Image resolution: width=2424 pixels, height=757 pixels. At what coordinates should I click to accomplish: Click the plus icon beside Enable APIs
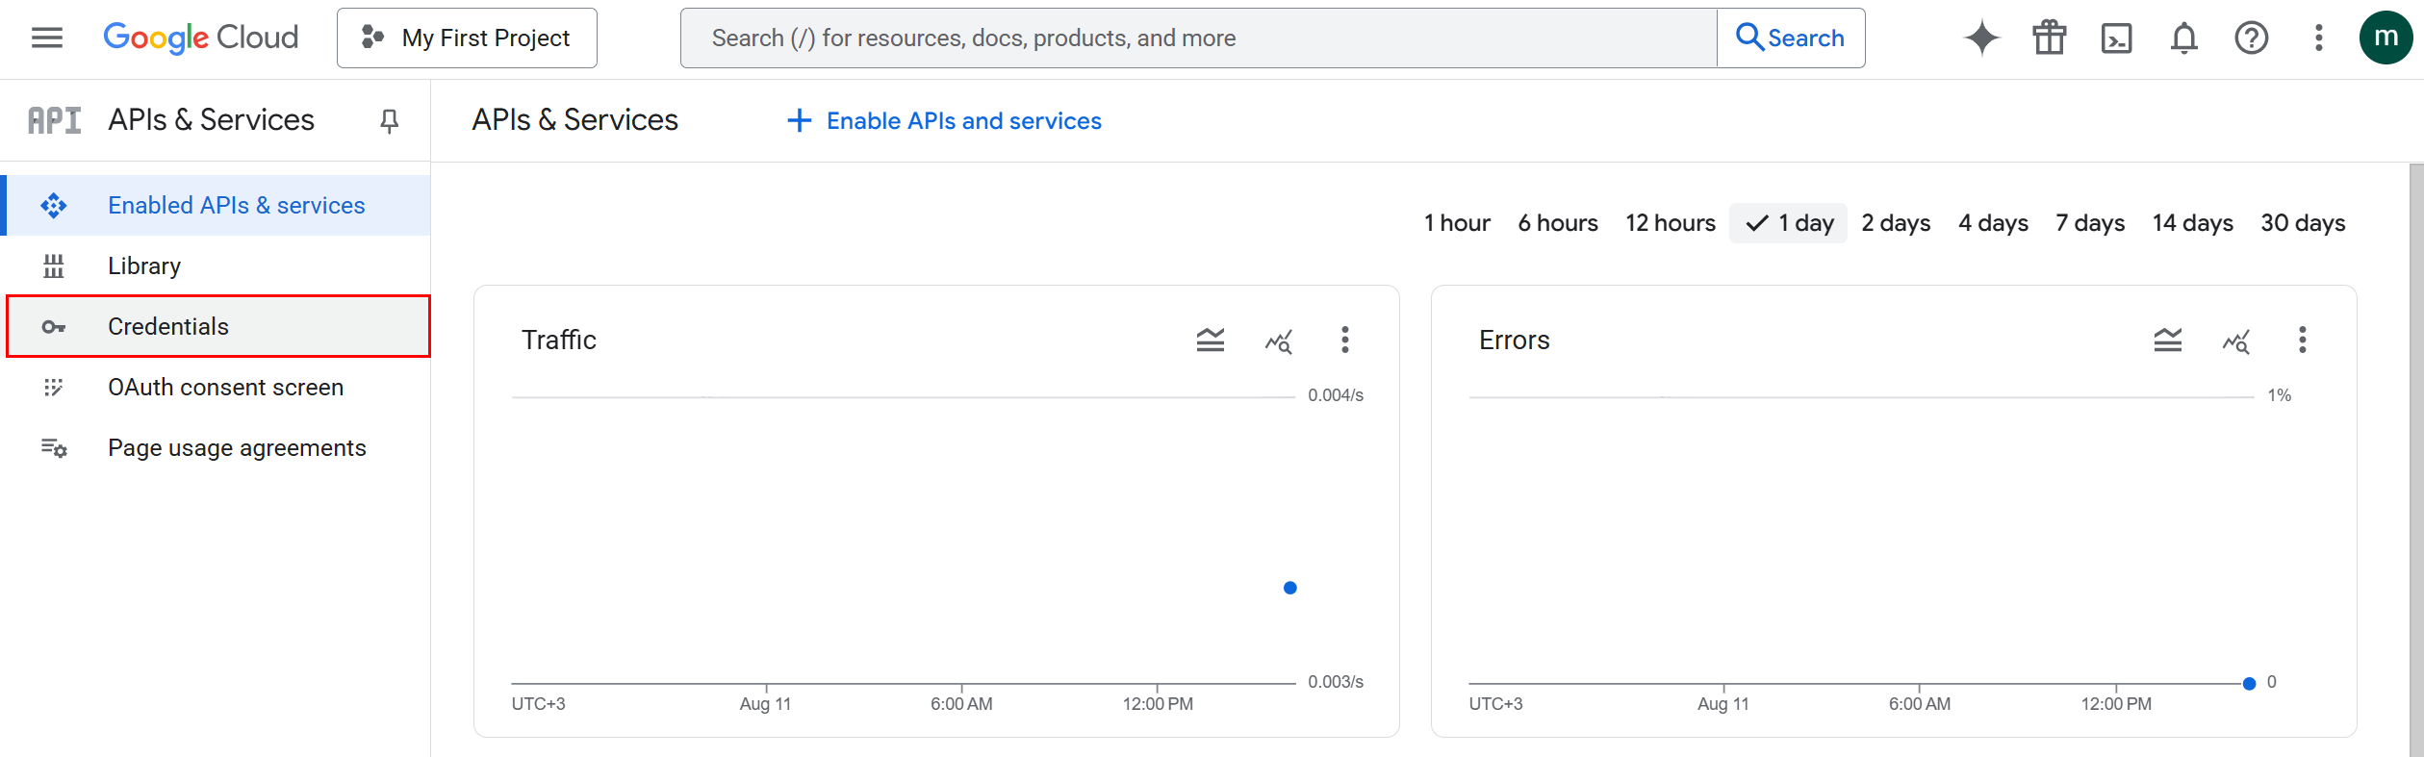click(799, 120)
